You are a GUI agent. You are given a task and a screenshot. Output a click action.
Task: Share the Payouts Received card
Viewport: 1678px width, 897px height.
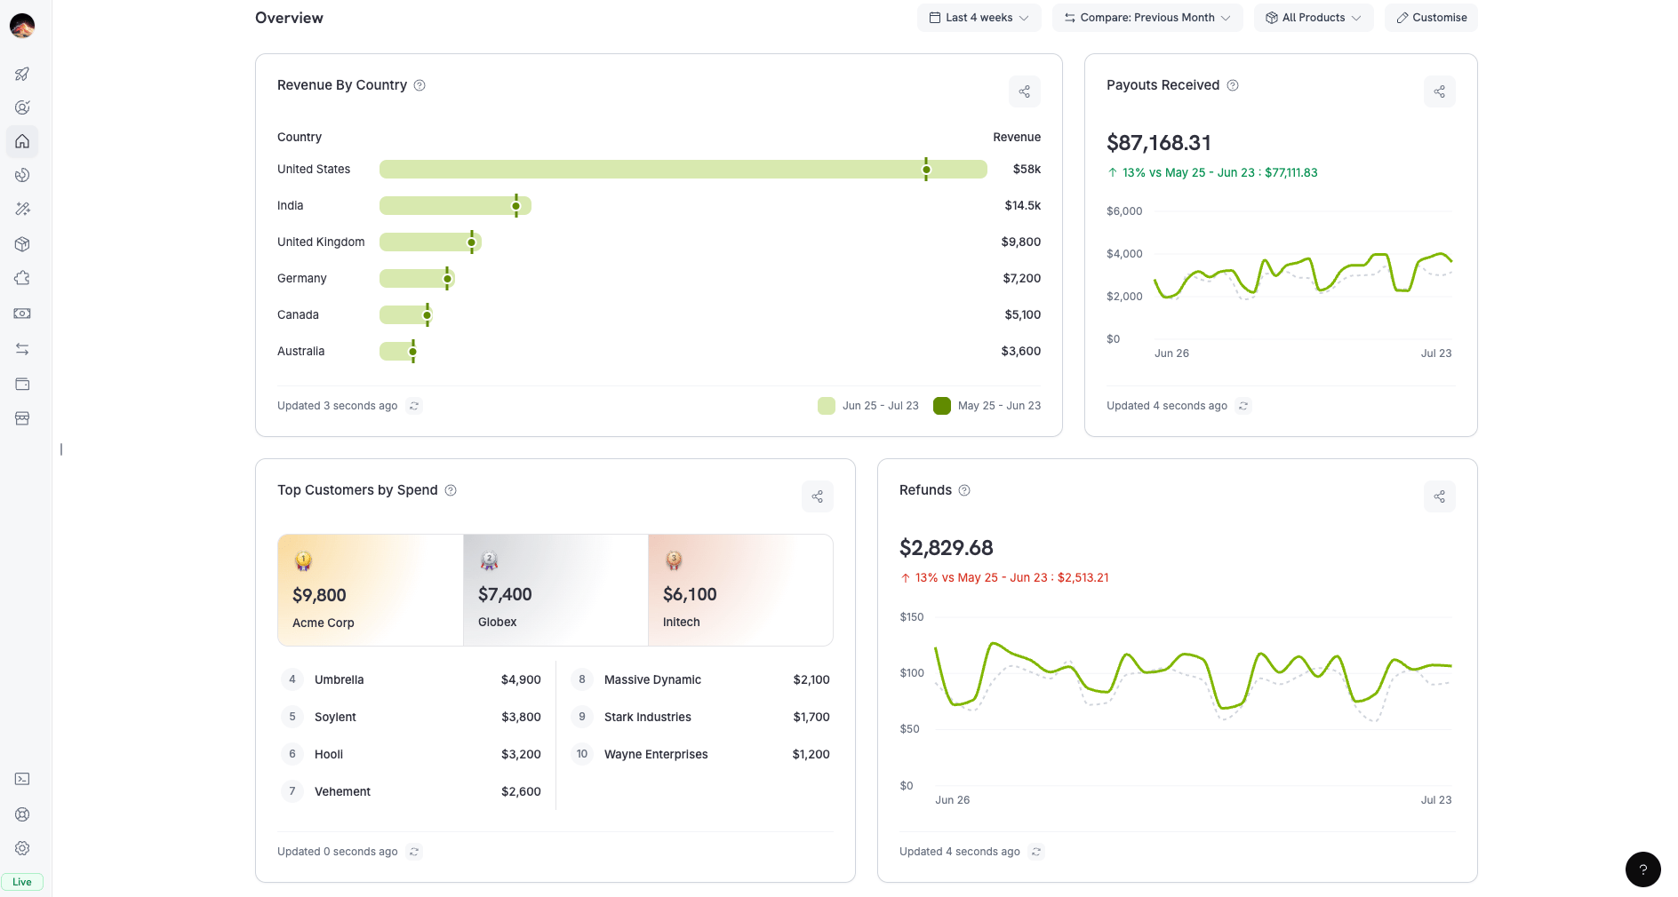(x=1439, y=91)
